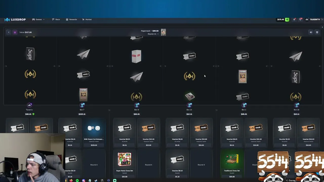This screenshot has height=182, width=324.
Task: Click the $225.00 price on earrings card
Action: click(94, 145)
